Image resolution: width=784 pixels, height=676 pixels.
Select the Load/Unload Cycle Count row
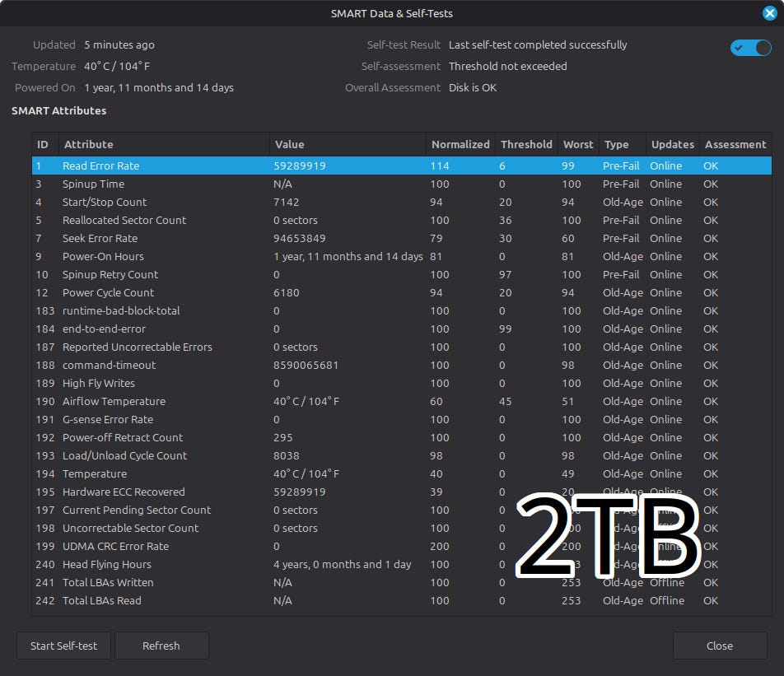pyautogui.click(x=402, y=455)
